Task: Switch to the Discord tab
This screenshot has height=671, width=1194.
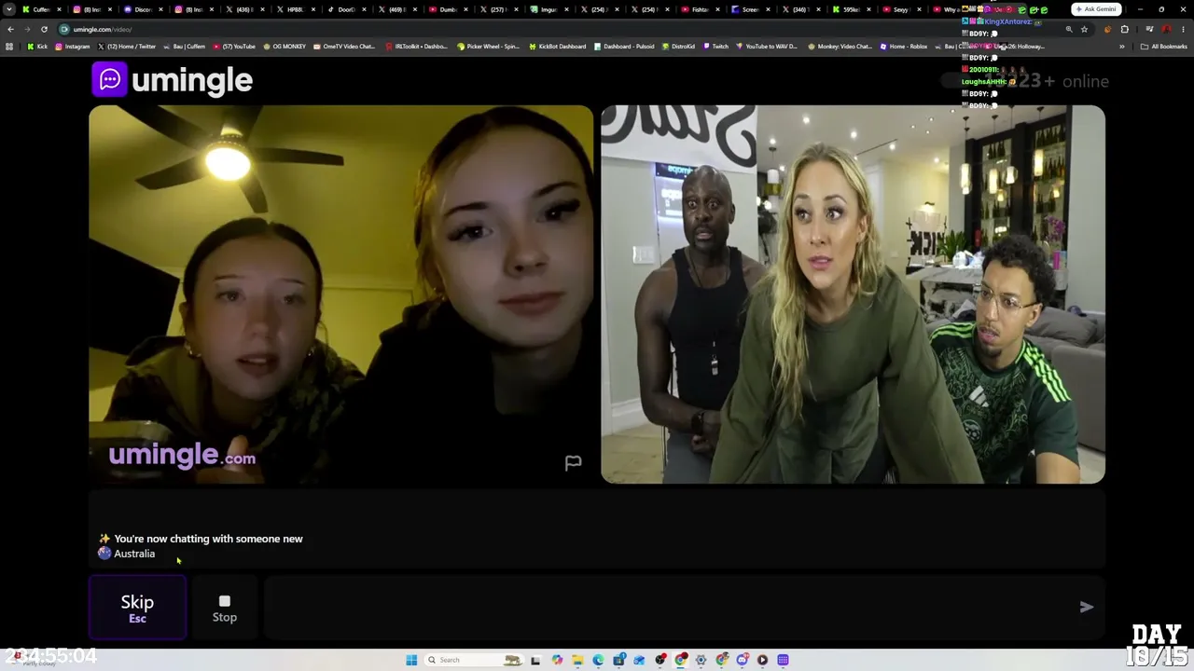Action: click(x=143, y=9)
